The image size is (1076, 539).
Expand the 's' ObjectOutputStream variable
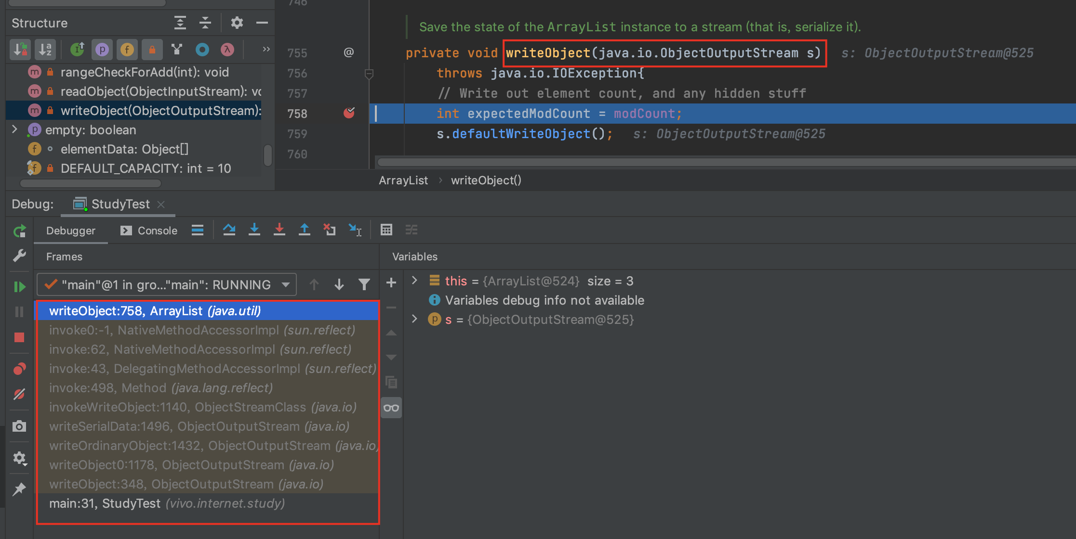(414, 319)
